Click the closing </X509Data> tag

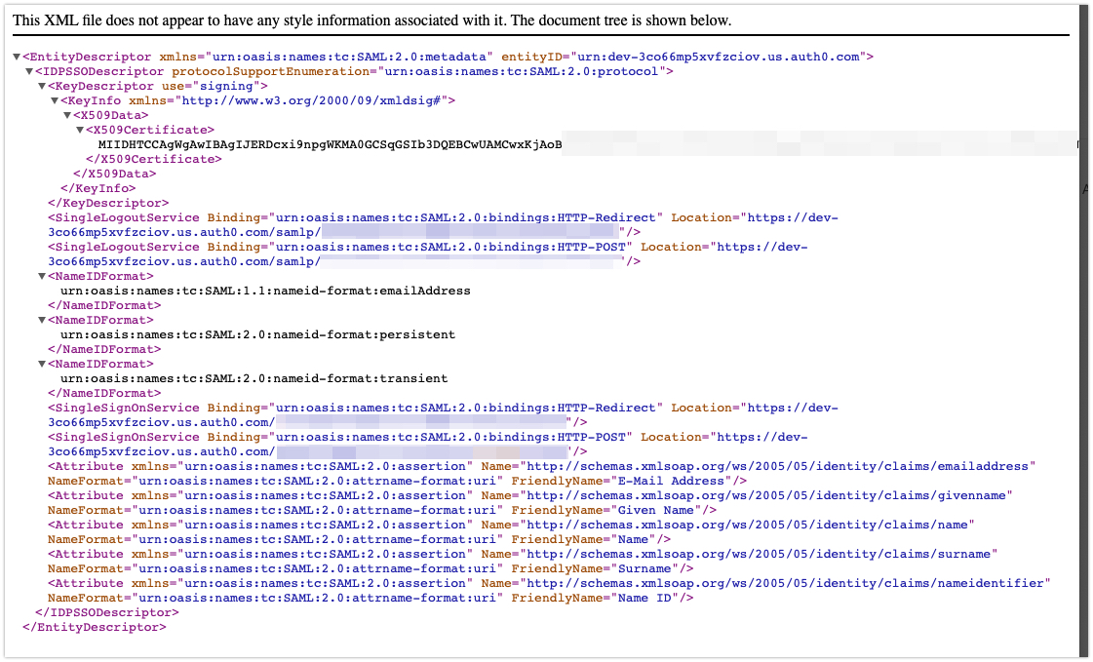point(114,175)
